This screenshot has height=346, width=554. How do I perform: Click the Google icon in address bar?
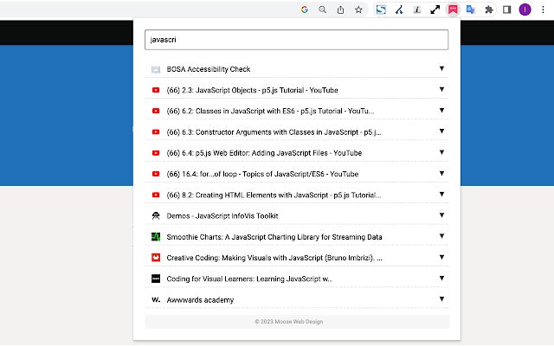click(x=305, y=10)
